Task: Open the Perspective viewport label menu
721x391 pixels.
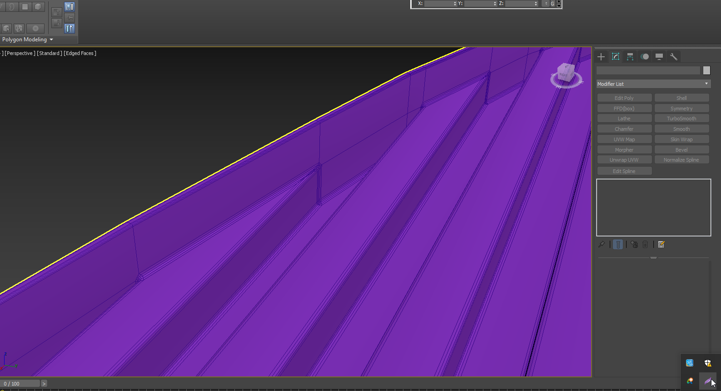Action: click(x=20, y=53)
